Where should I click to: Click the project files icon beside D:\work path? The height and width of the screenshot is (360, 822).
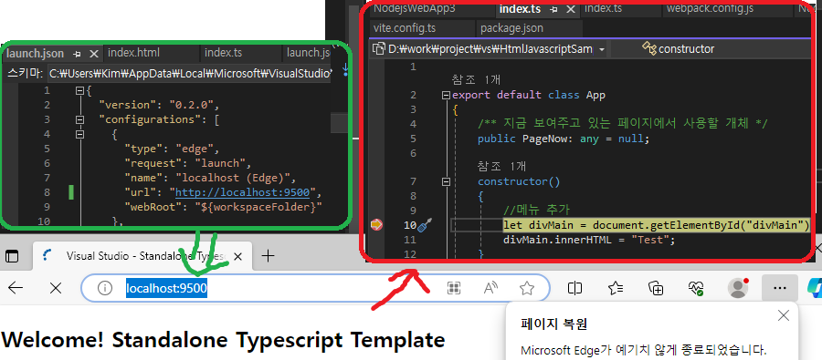(378, 48)
